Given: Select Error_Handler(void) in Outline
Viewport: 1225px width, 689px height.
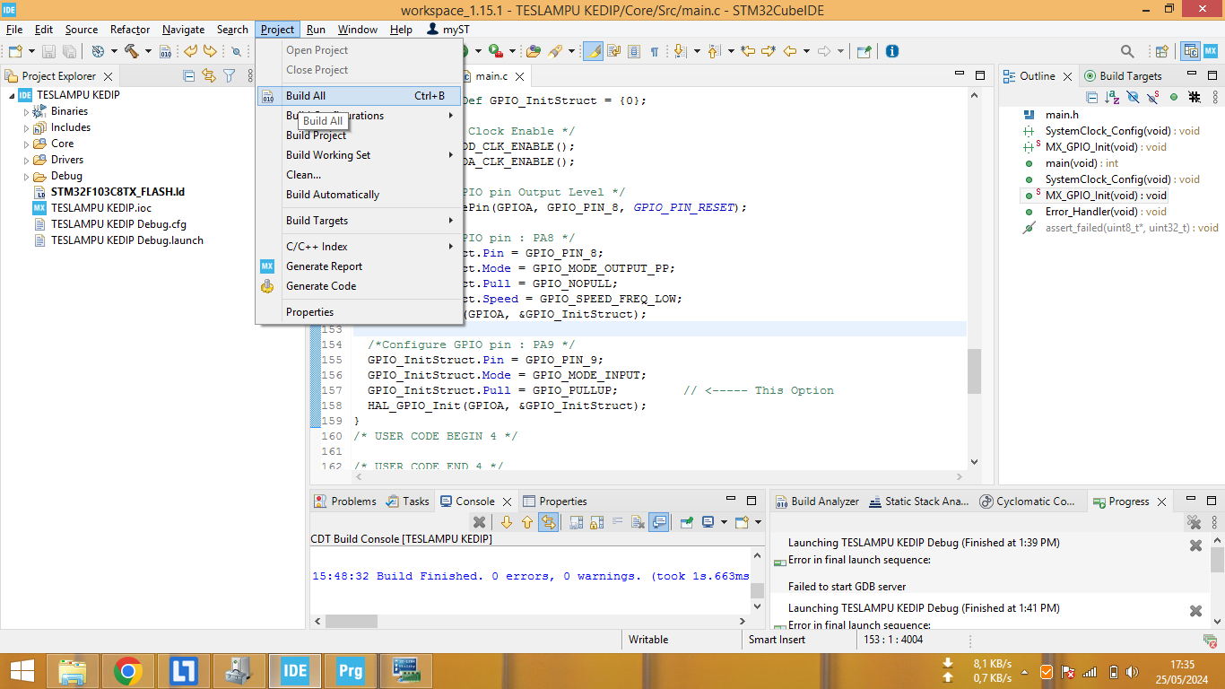Looking at the screenshot, I should point(1094,212).
